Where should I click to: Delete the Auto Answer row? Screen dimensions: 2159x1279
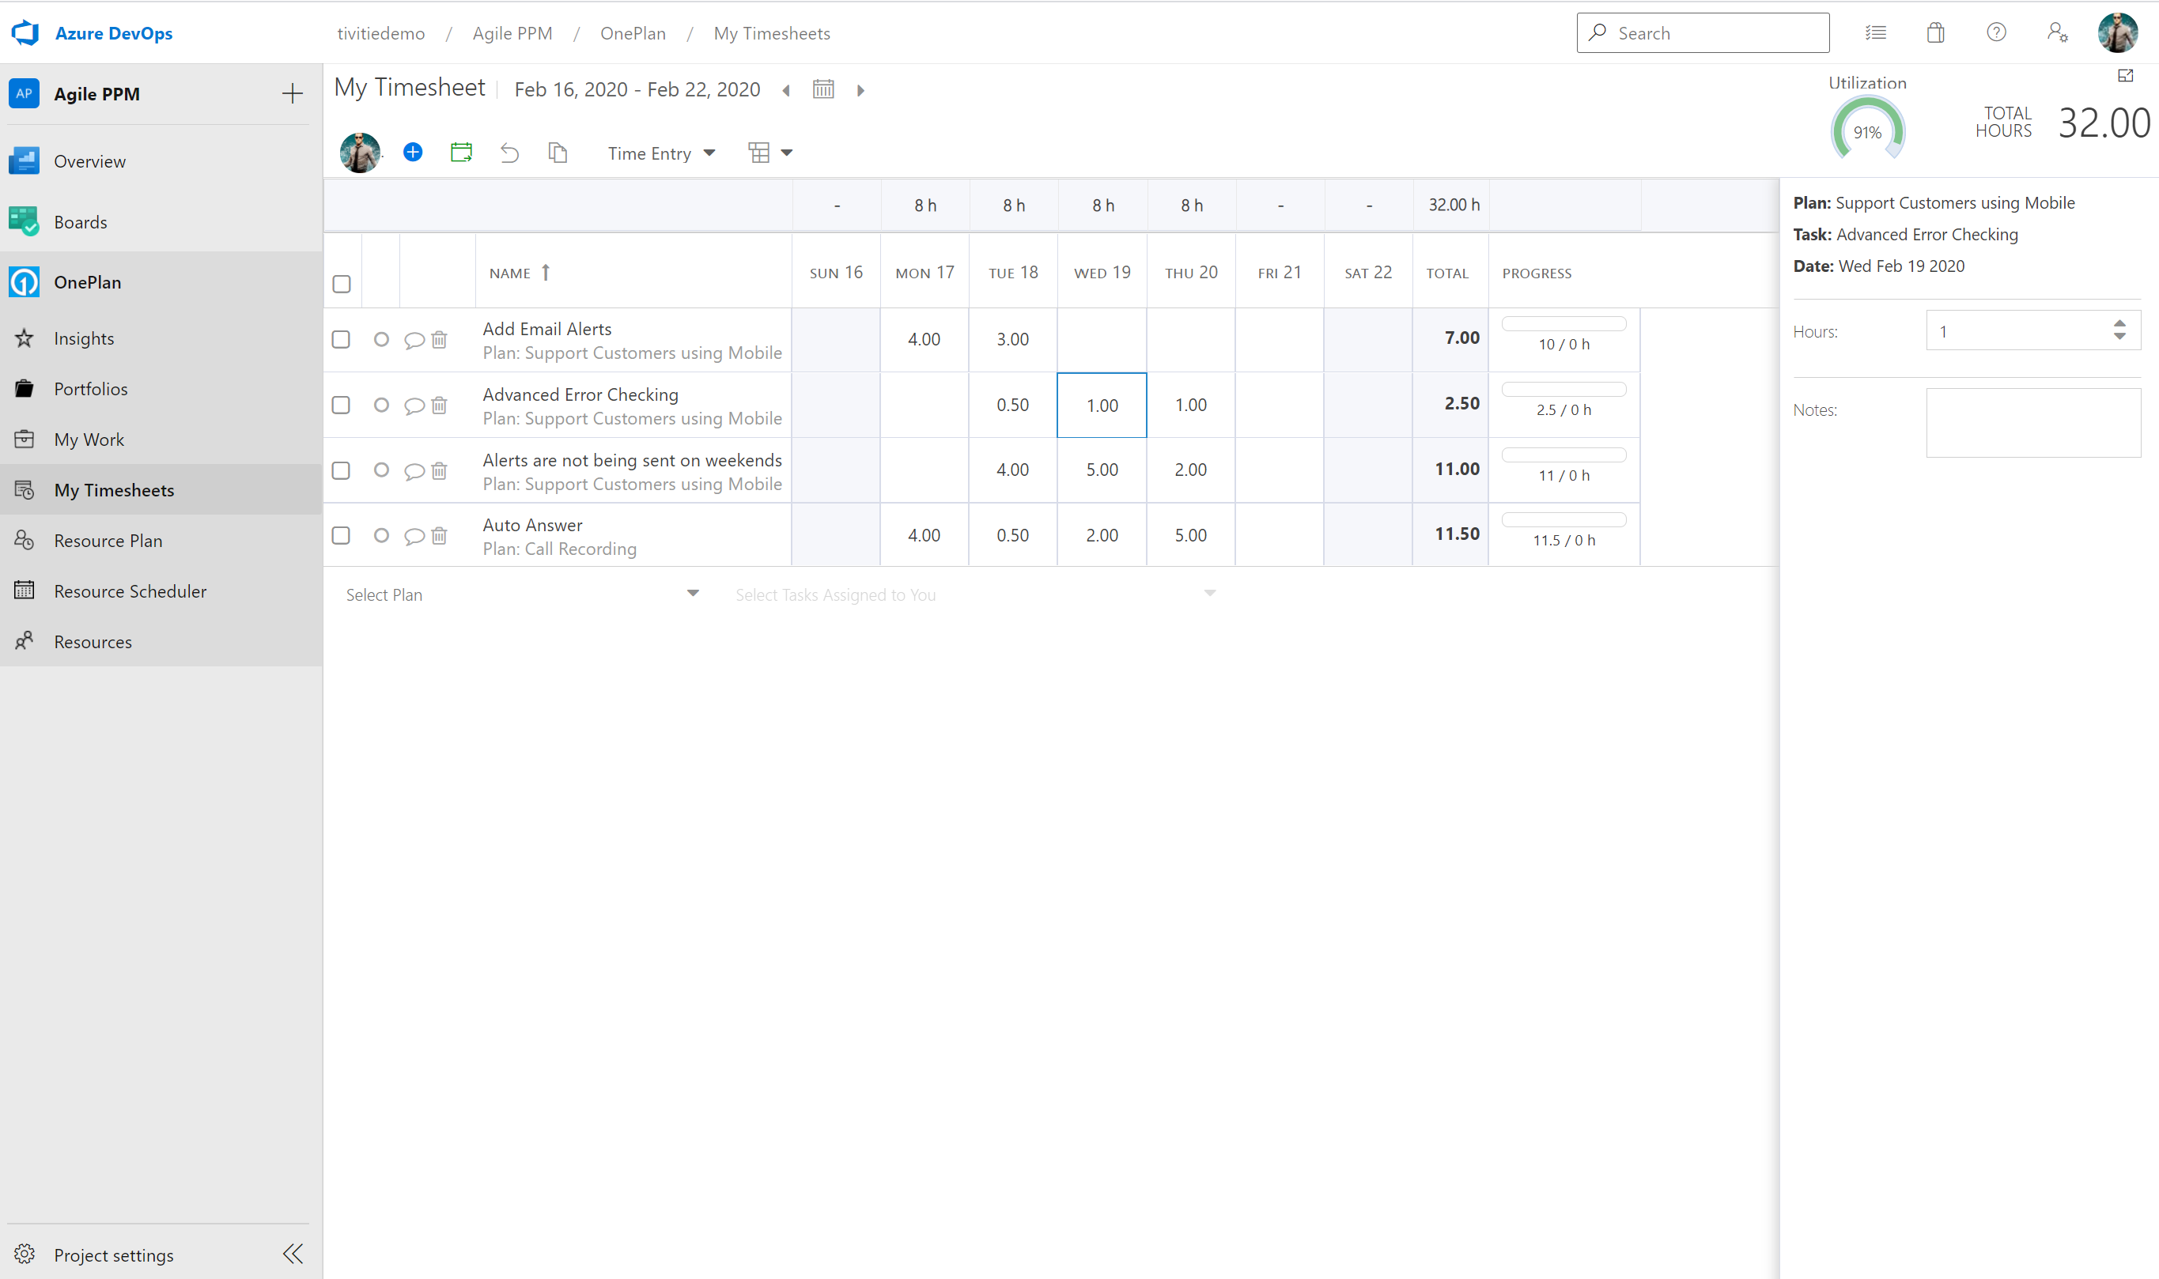point(439,536)
